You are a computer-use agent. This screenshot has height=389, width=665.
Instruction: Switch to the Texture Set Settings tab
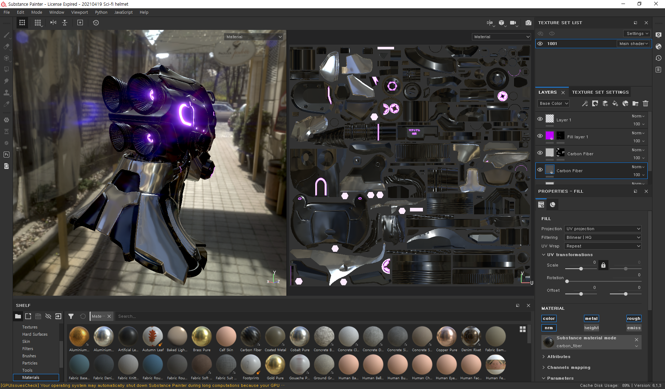click(x=600, y=92)
